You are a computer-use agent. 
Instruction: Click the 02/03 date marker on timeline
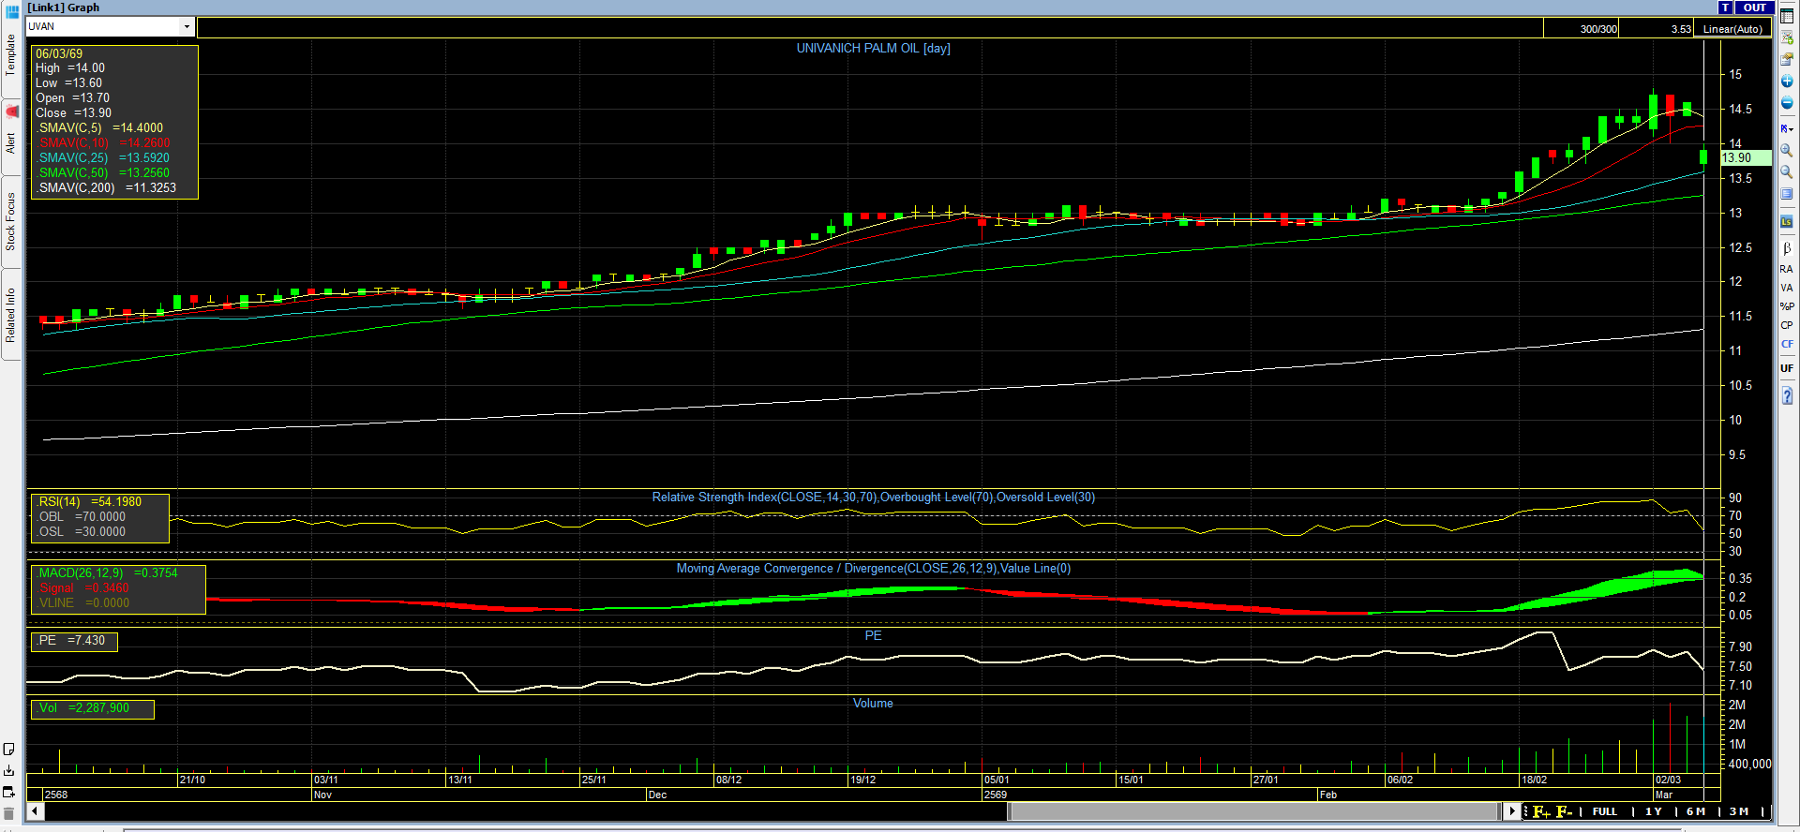tap(1668, 780)
